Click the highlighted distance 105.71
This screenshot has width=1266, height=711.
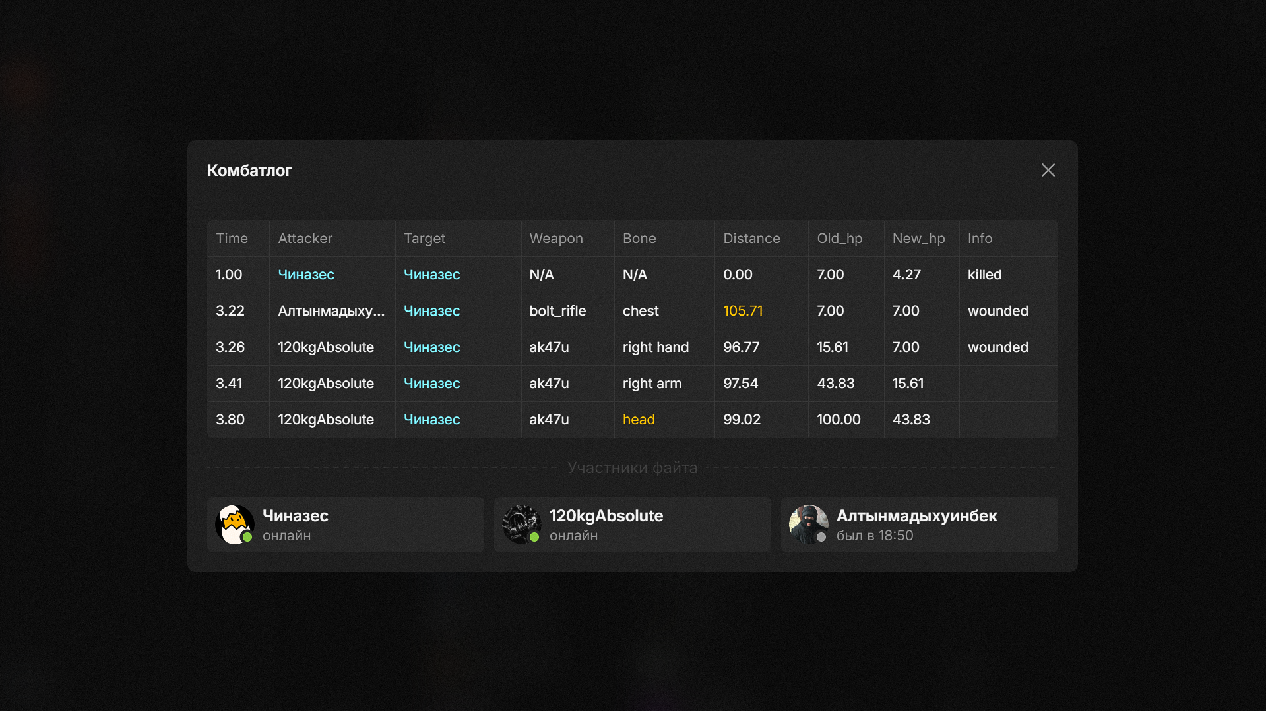click(x=743, y=311)
